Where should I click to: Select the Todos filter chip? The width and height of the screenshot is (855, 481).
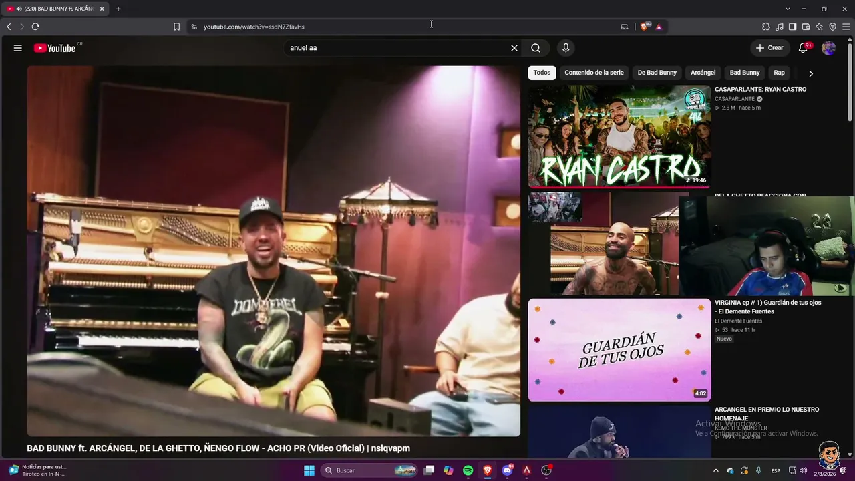pyautogui.click(x=542, y=73)
